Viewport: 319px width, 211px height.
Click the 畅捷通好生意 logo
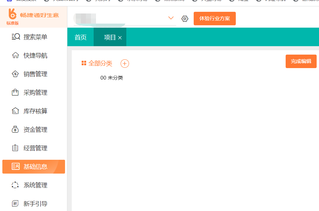[x=34, y=15]
